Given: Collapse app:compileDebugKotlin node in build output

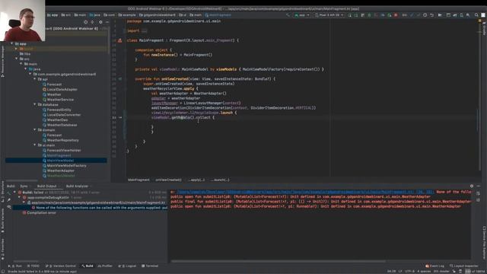Looking at the screenshot, I should click(x=19, y=198).
